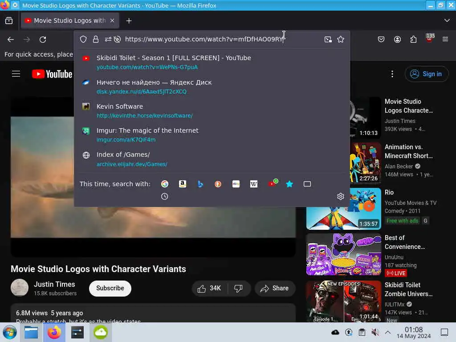Image resolution: width=456 pixels, height=342 pixels.
Task: Open green cloud app in taskbar
Action: point(100,332)
